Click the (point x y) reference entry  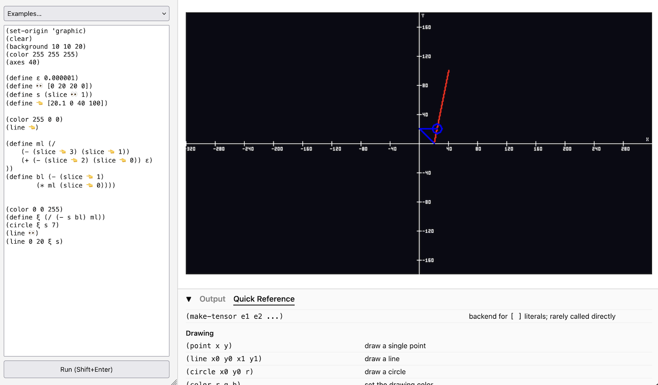pos(209,346)
